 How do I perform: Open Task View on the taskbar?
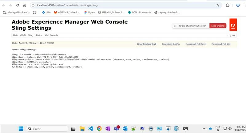(73, 129)
